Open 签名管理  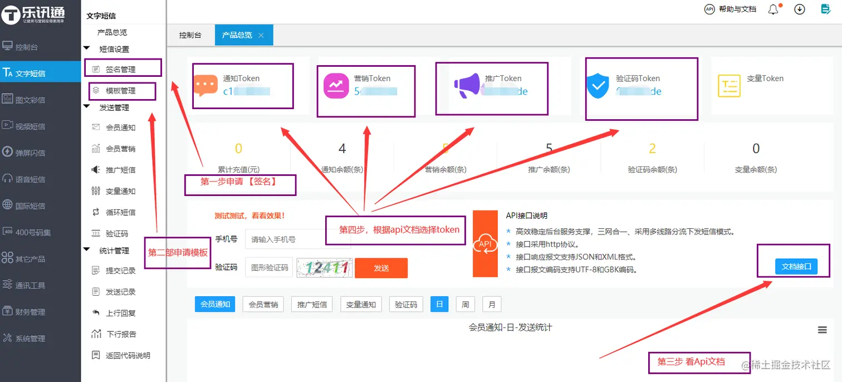[x=121, y=70]
